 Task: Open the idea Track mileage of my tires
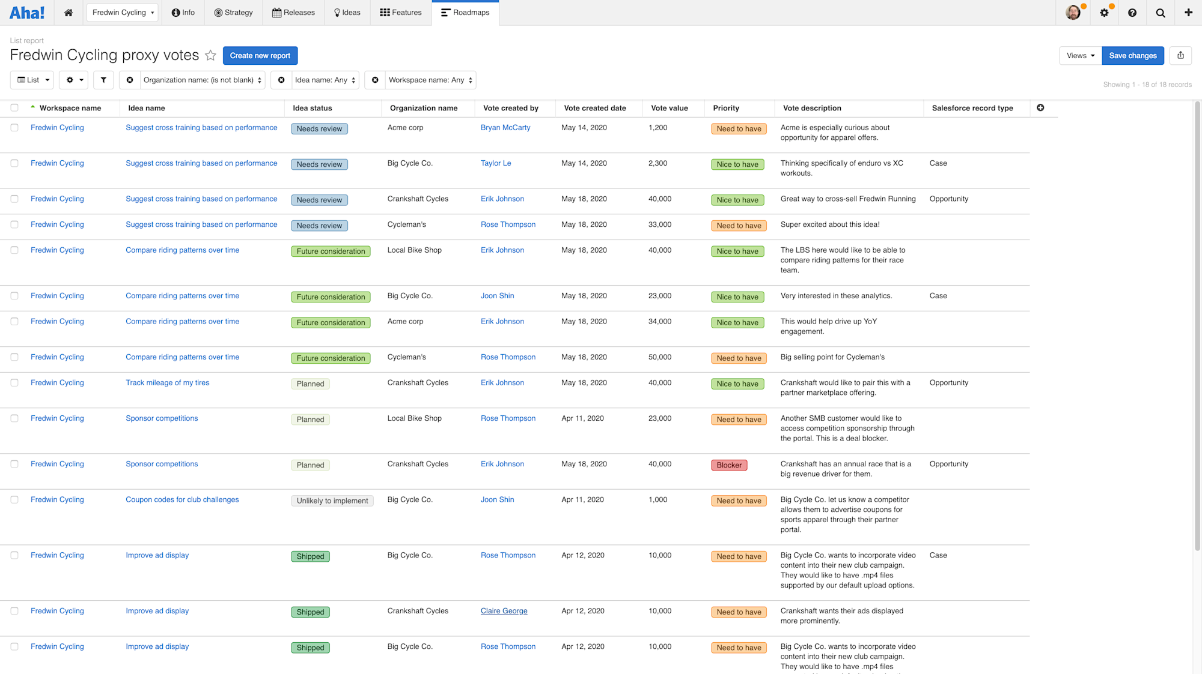coord(167,382)
